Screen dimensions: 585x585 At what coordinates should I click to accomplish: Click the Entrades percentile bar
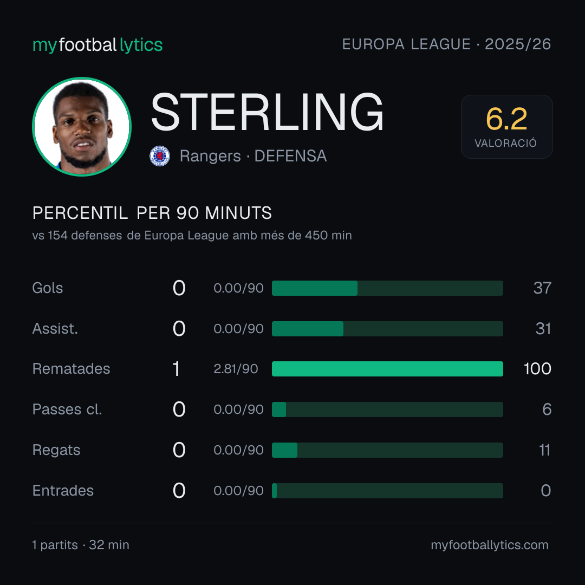click(x=387, y=491)
